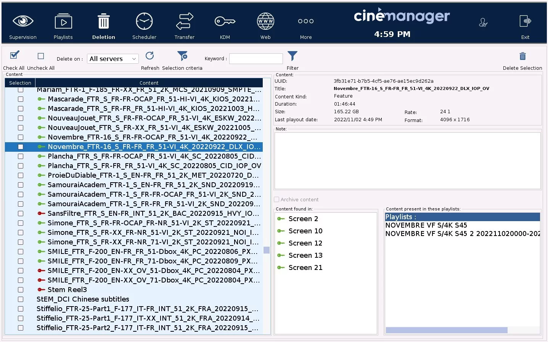This screenshot has height=342, width=548.
Task: Click the Refresh circular arrow icon
Action: point(150,56)
